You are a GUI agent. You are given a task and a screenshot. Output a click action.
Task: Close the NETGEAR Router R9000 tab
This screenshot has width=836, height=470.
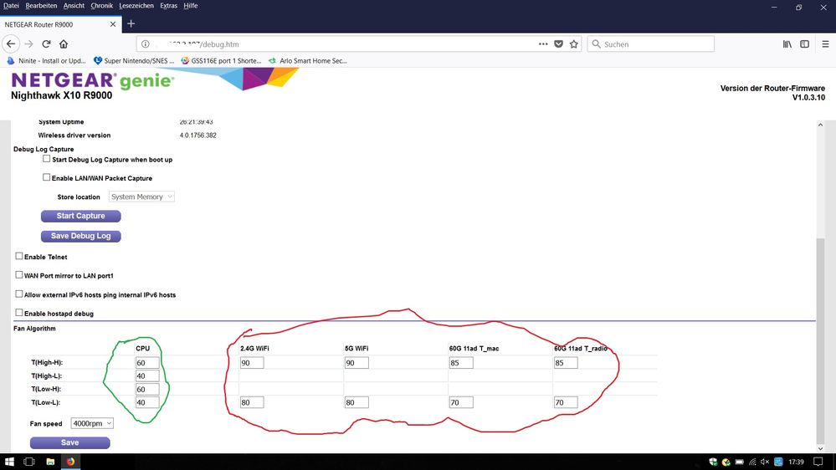point(112,24)
